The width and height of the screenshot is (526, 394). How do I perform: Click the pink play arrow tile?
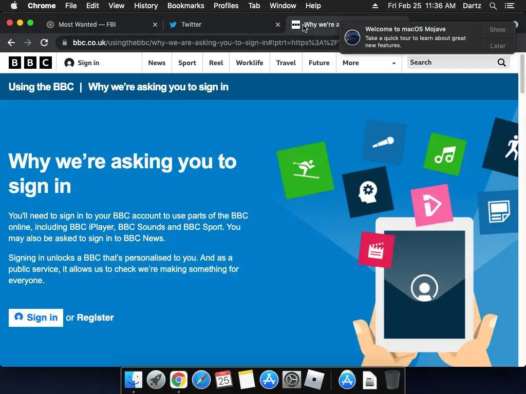(x=432, y=205)
